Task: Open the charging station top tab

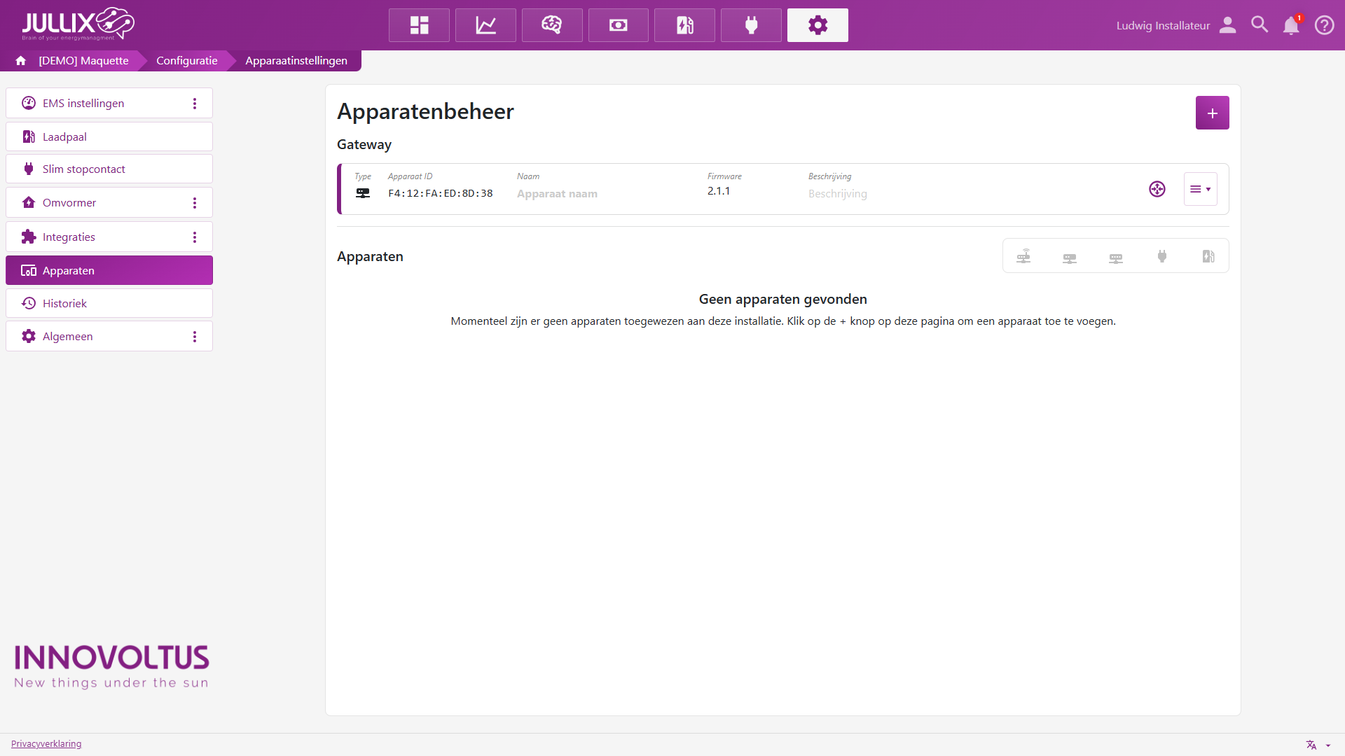Action: pos(684,25)
